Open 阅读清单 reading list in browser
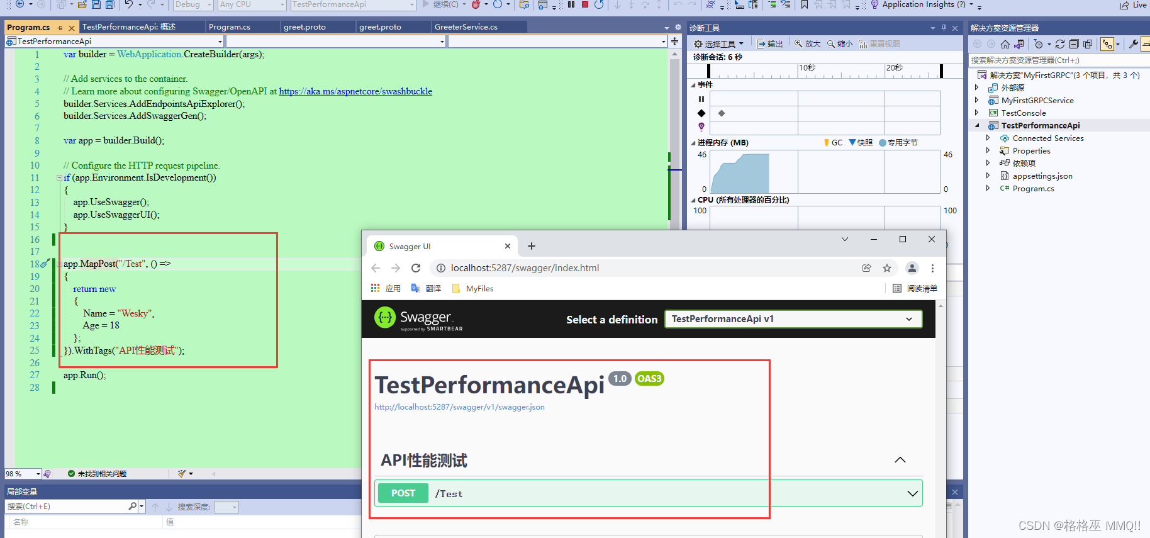 pos(915,288)
